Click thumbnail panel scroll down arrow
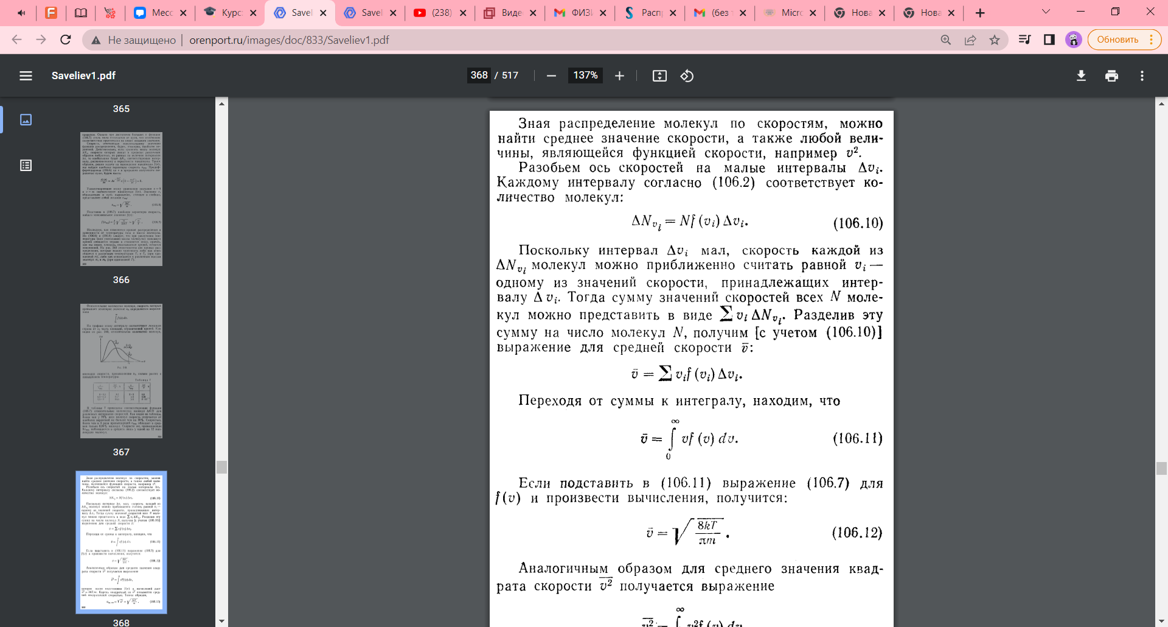This screenshot has width=1168, height=627. (221, 621)
